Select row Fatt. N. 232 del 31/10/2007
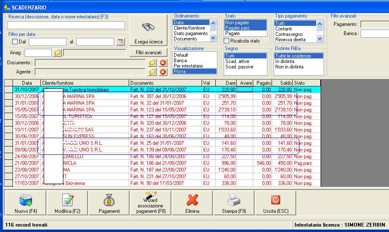Screen dimensions: 389x232 point(162,90)
